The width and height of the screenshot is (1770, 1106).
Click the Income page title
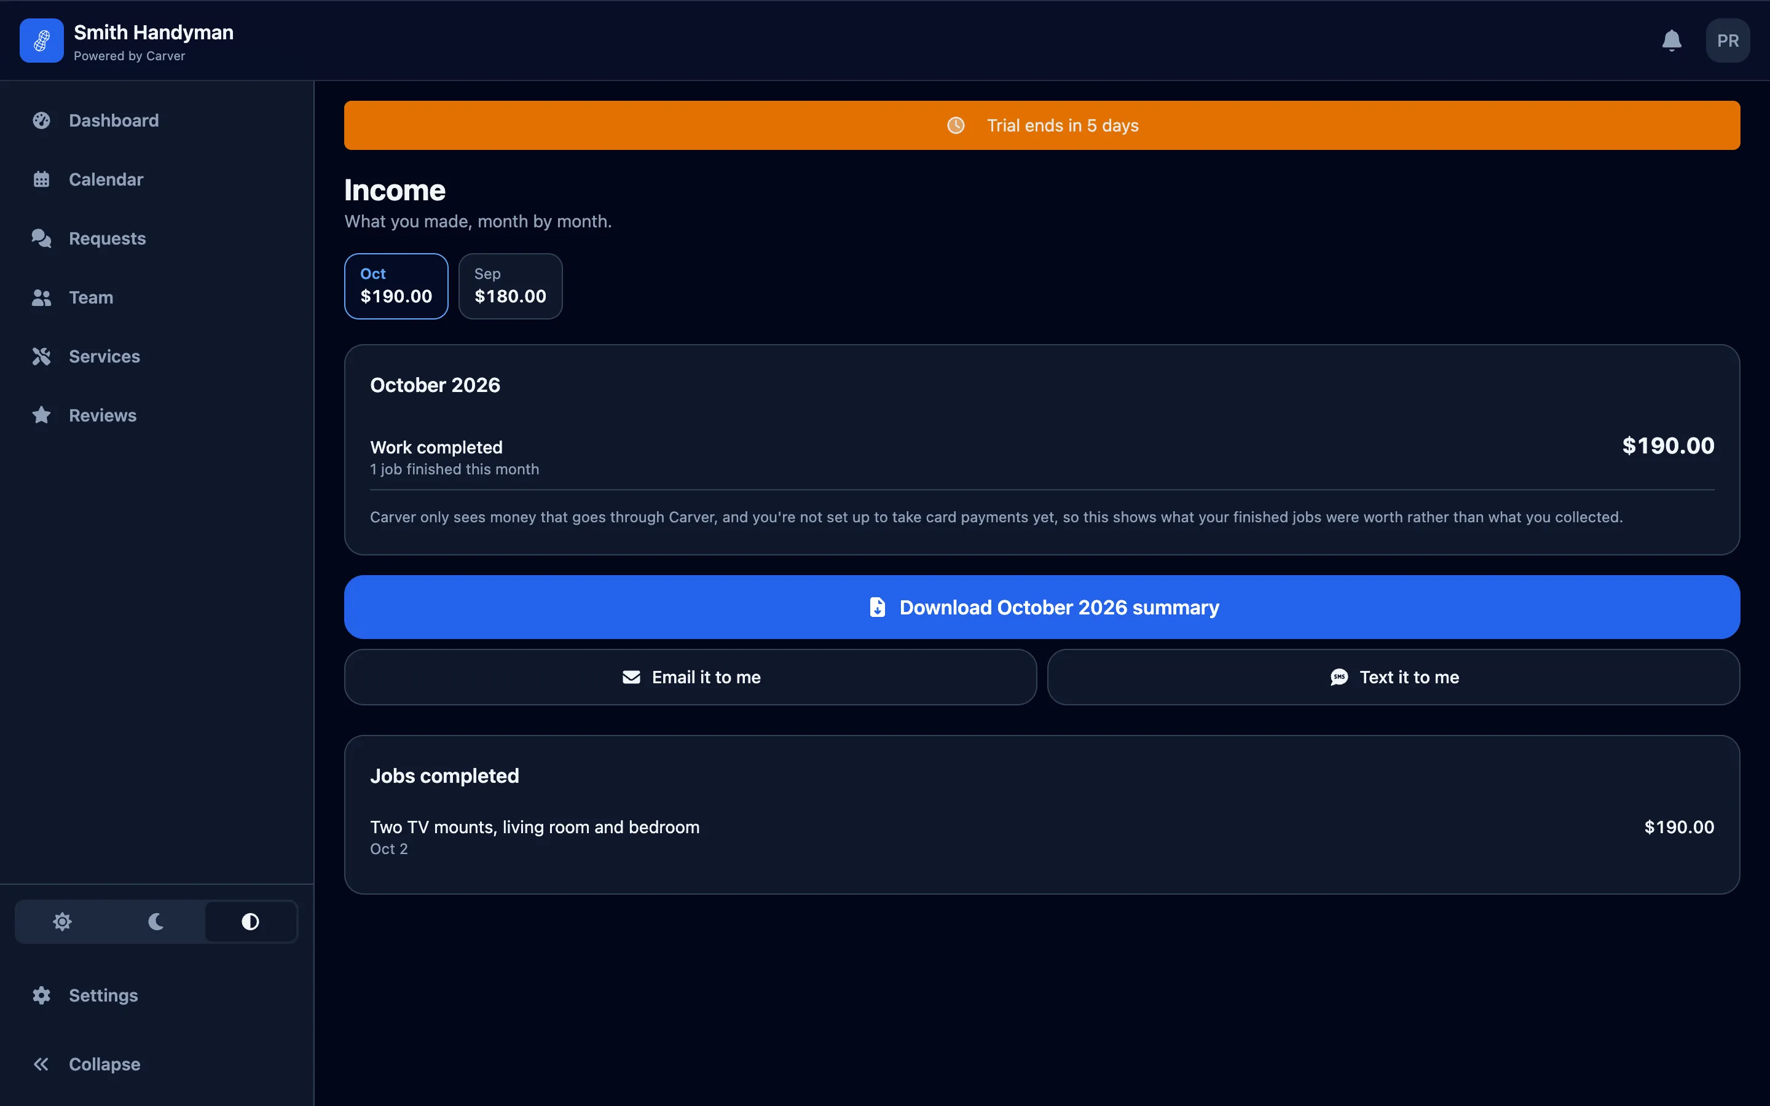[x=395, y=191]
